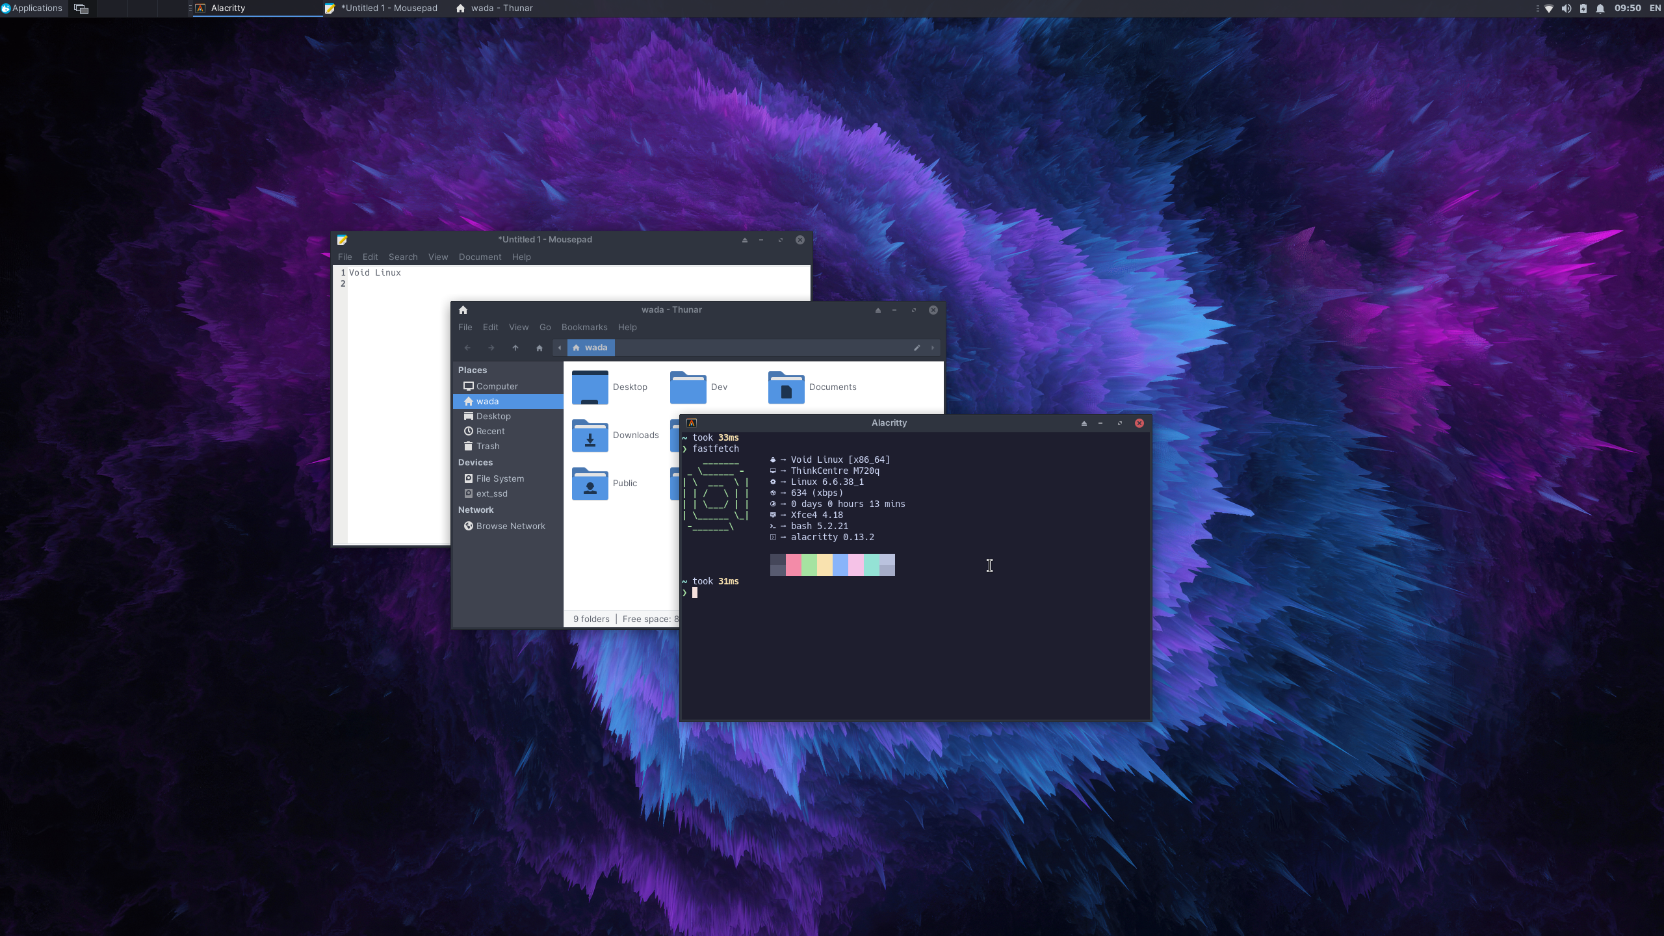Switch to Mousepad via the panel taskbar button
This screenshot has height=936, width=1664.
click(387, 8)
